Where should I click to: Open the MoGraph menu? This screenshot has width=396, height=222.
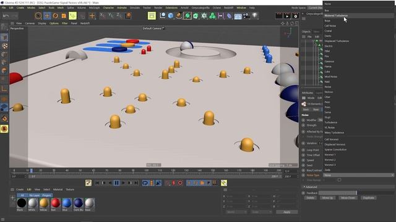(95, 8)
